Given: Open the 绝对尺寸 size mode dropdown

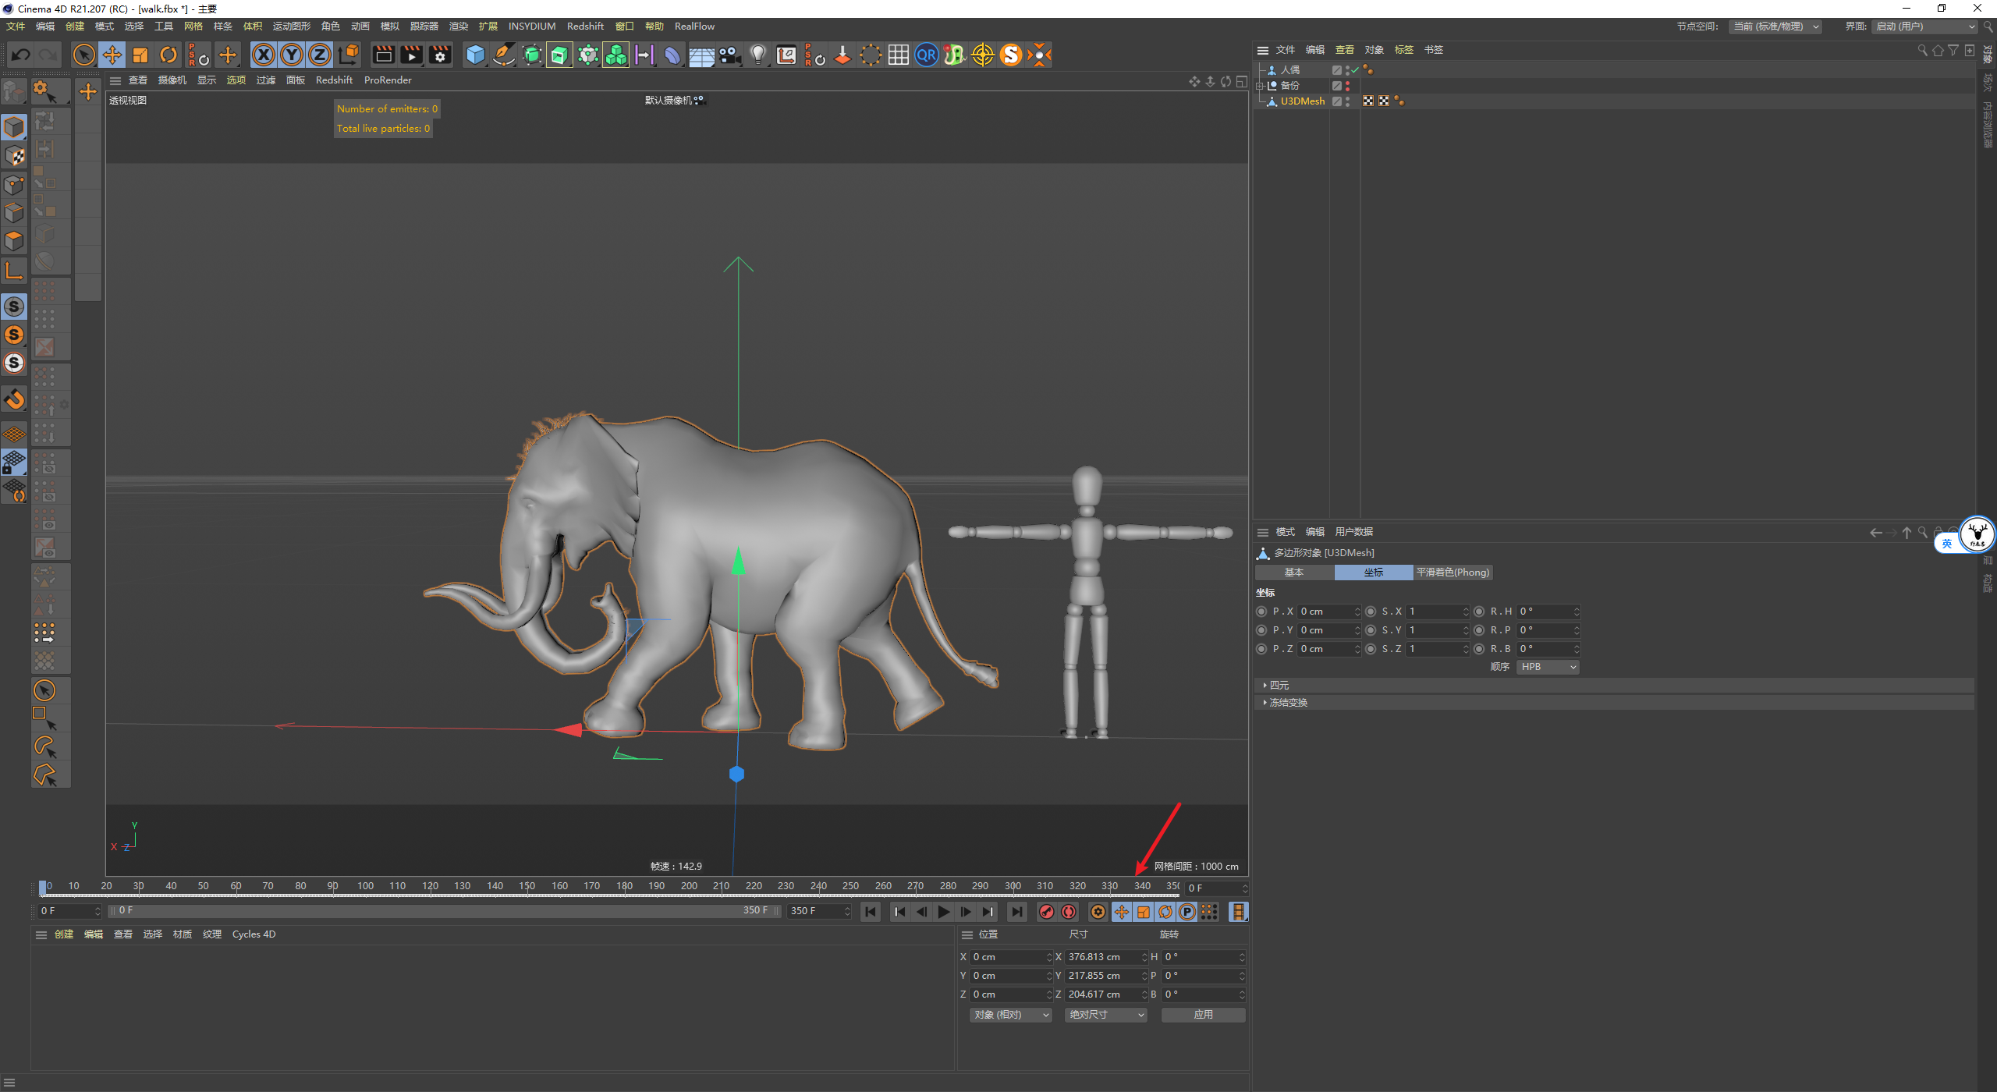Looking at the screenshot, I should tap(1105, 1015).
